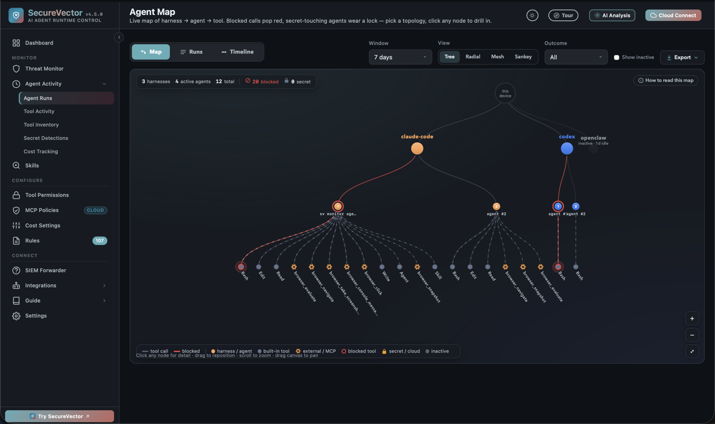Viewport: 715px width, 424px height.
Task: Select the claude-code harness node
Action: pos(417,148)
